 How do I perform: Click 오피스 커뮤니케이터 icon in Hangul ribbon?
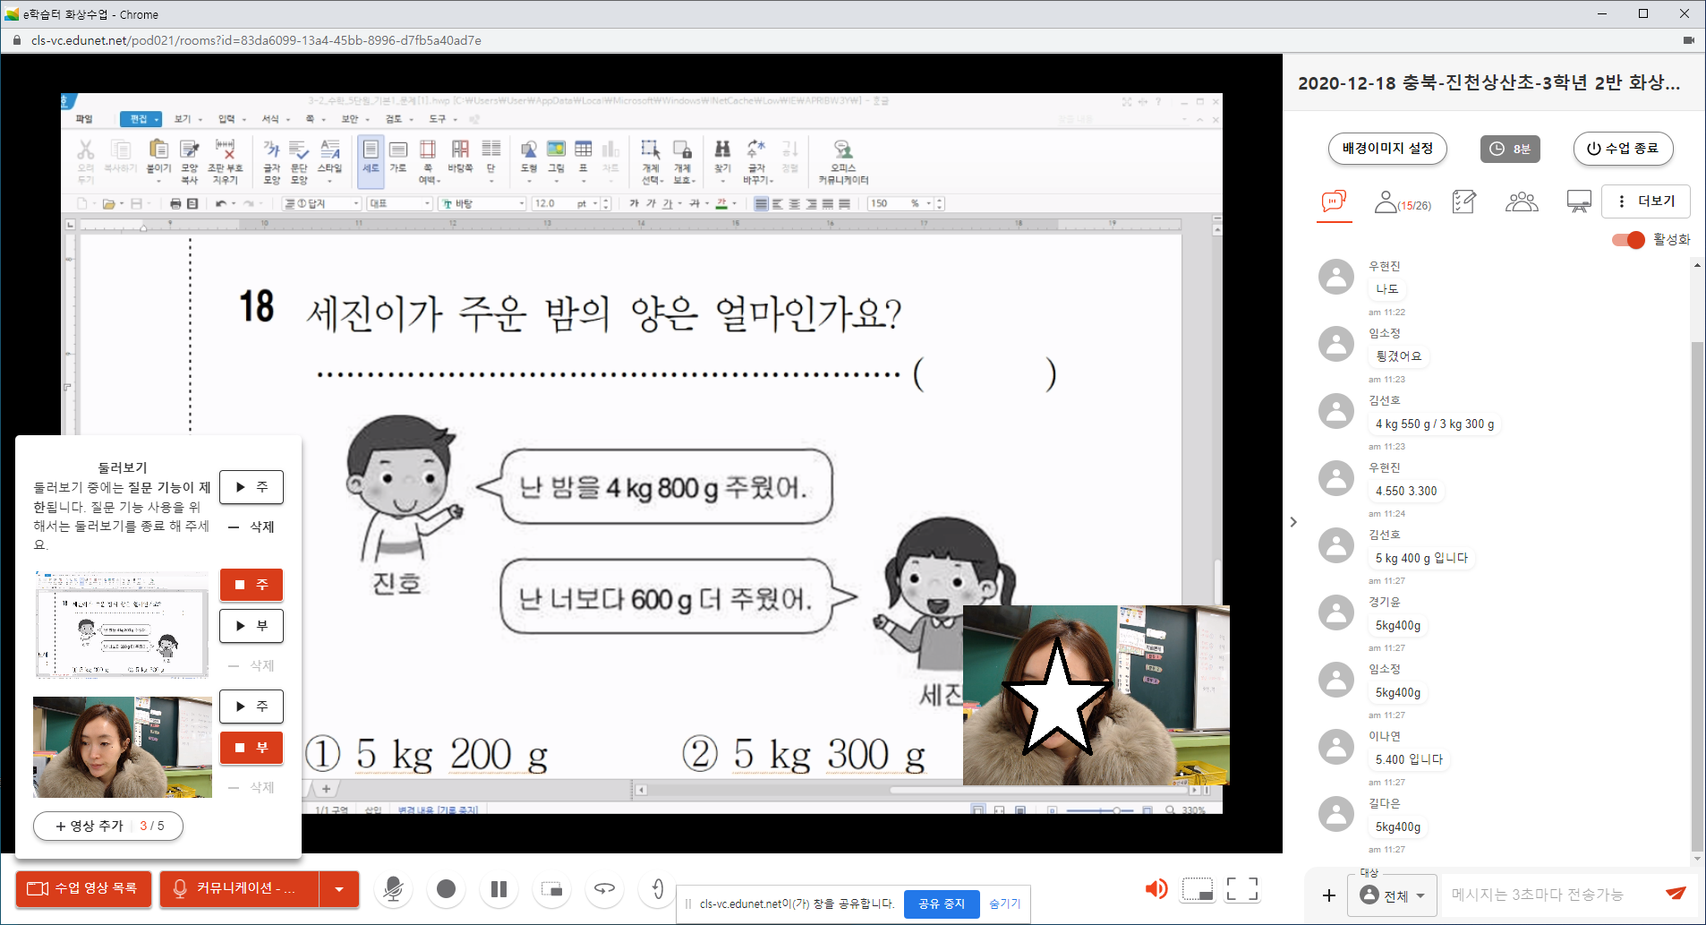tap(843, 161)
